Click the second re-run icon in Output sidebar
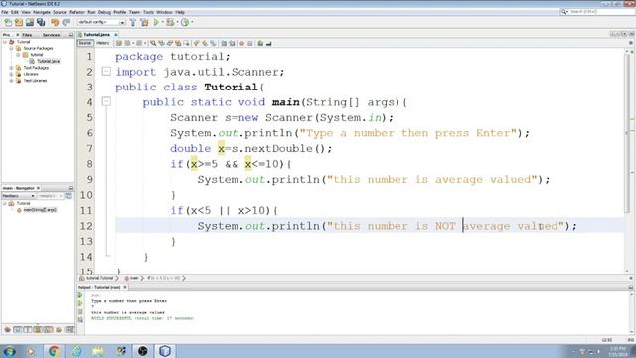The height and width of the screenshot is (358, 636). tap(79, 303)
